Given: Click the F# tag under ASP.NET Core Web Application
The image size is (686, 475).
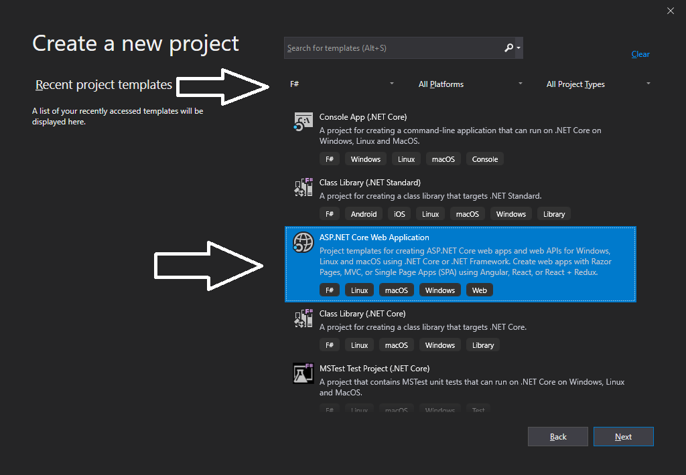Looking at the screenshot, I should coord(330,290).
